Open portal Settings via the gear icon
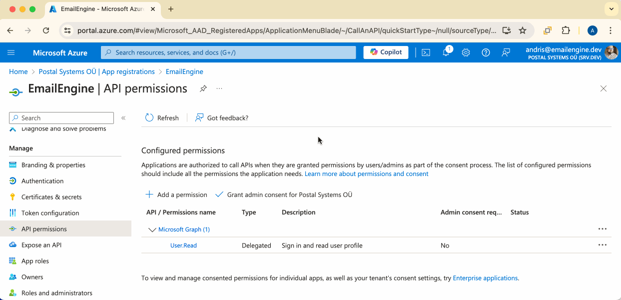The width and height of the screenshot is (621, 300). click(466, 52)
